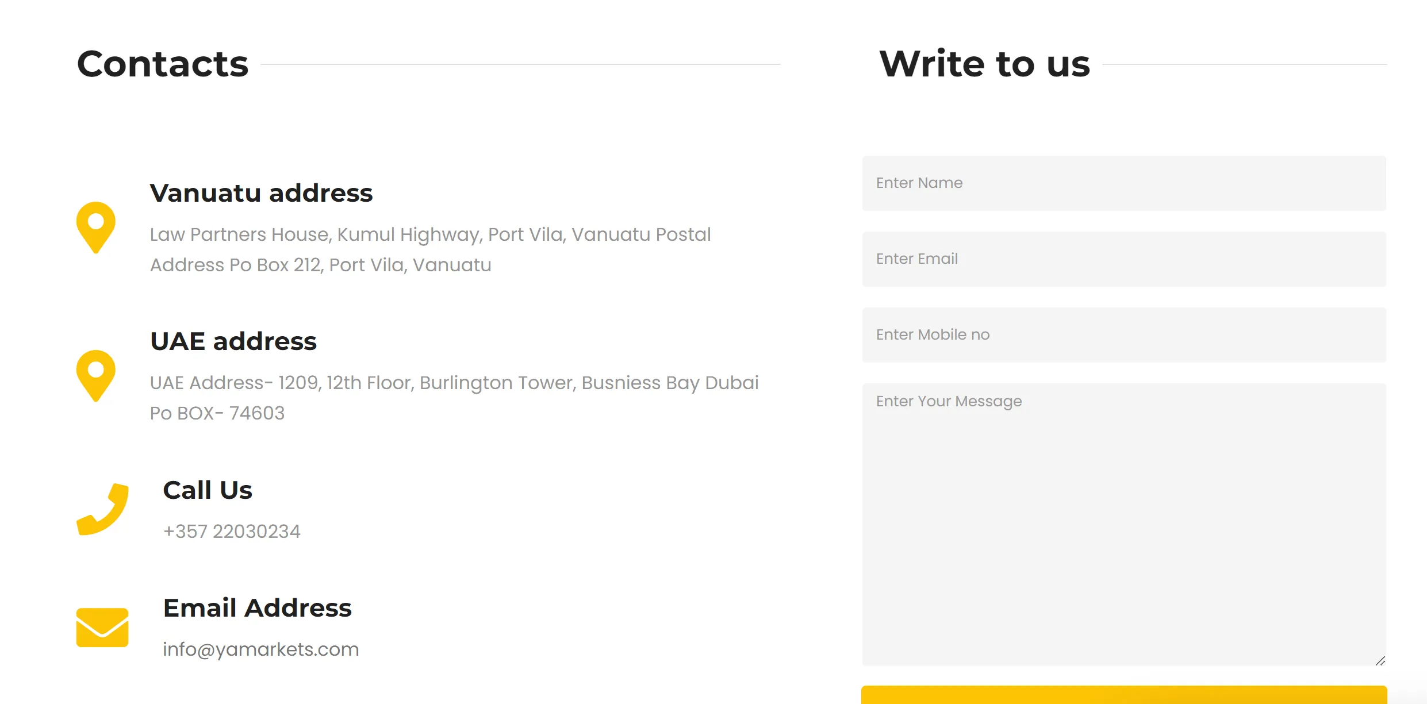Focus the Enter Mobile no field
The image size is (1427, 704).
pos(1124,334)
